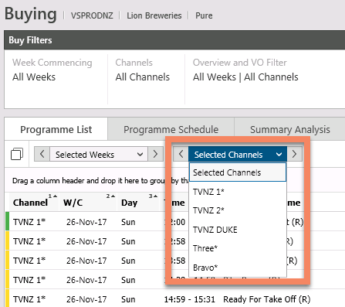Open Overview and VO Filter
Viewport: 345px width, 307px height.
pyautogui.click(x=245, y=70)
